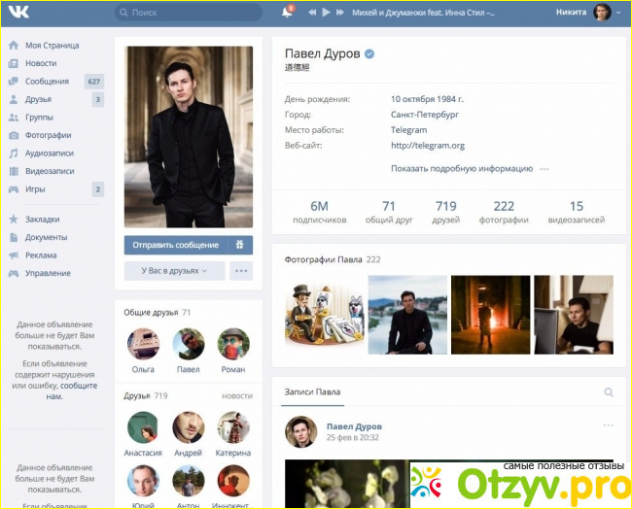Screen dimensions: 632x509
Task: Open Сообщения in the left menu
Action: (x=47, y=81)
